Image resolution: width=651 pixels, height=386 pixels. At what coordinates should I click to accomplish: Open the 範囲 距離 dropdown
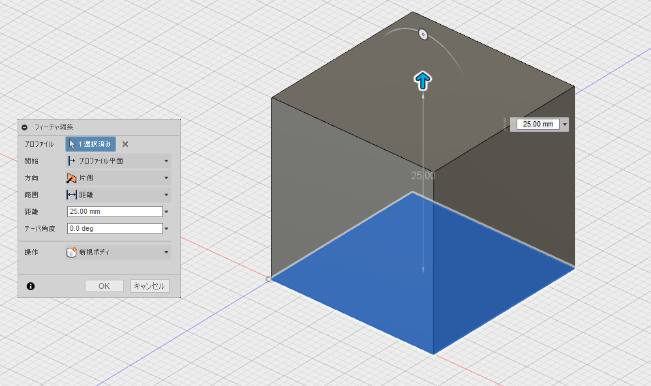coord(118,195)
